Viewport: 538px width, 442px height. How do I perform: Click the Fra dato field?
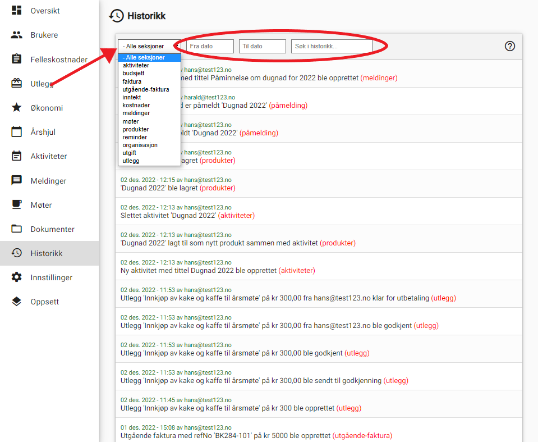(x=210, y=46)
